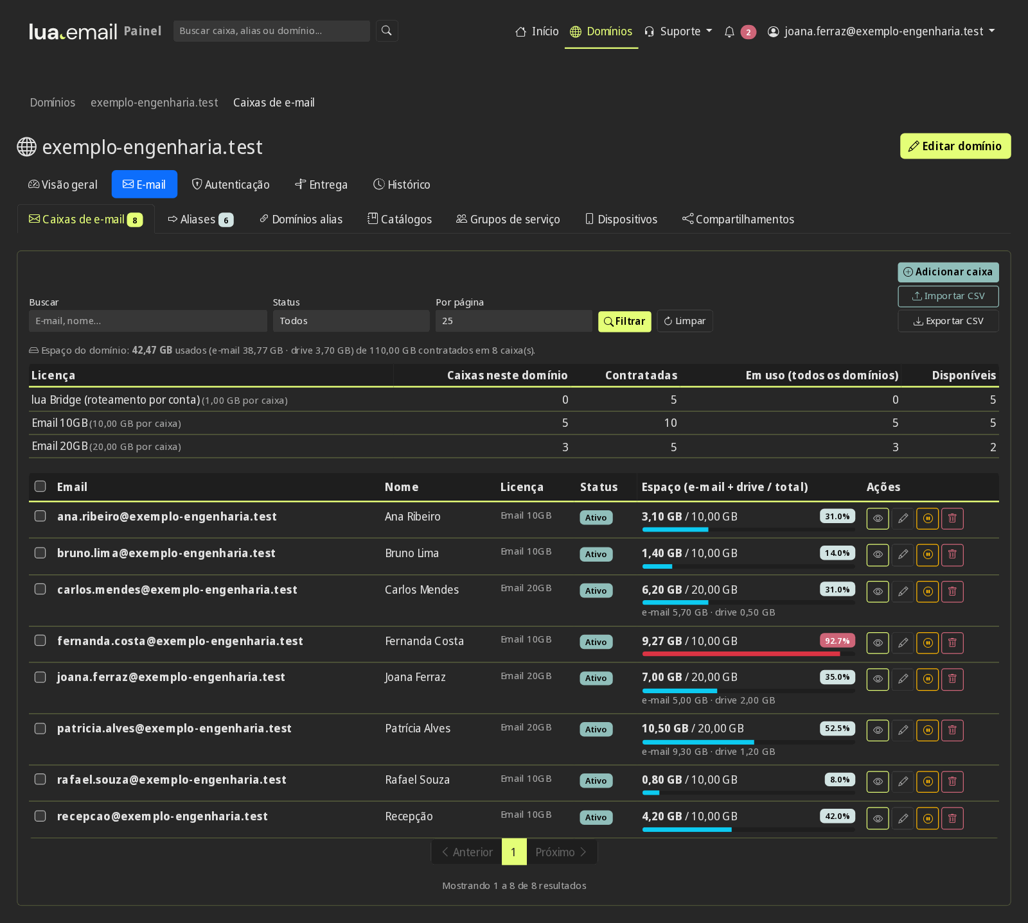Open the Histórico tab
1028x923 pixels.
[x=402, y=185]
